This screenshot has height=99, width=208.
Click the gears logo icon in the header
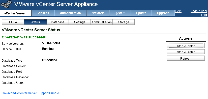(x=6, y=4)
